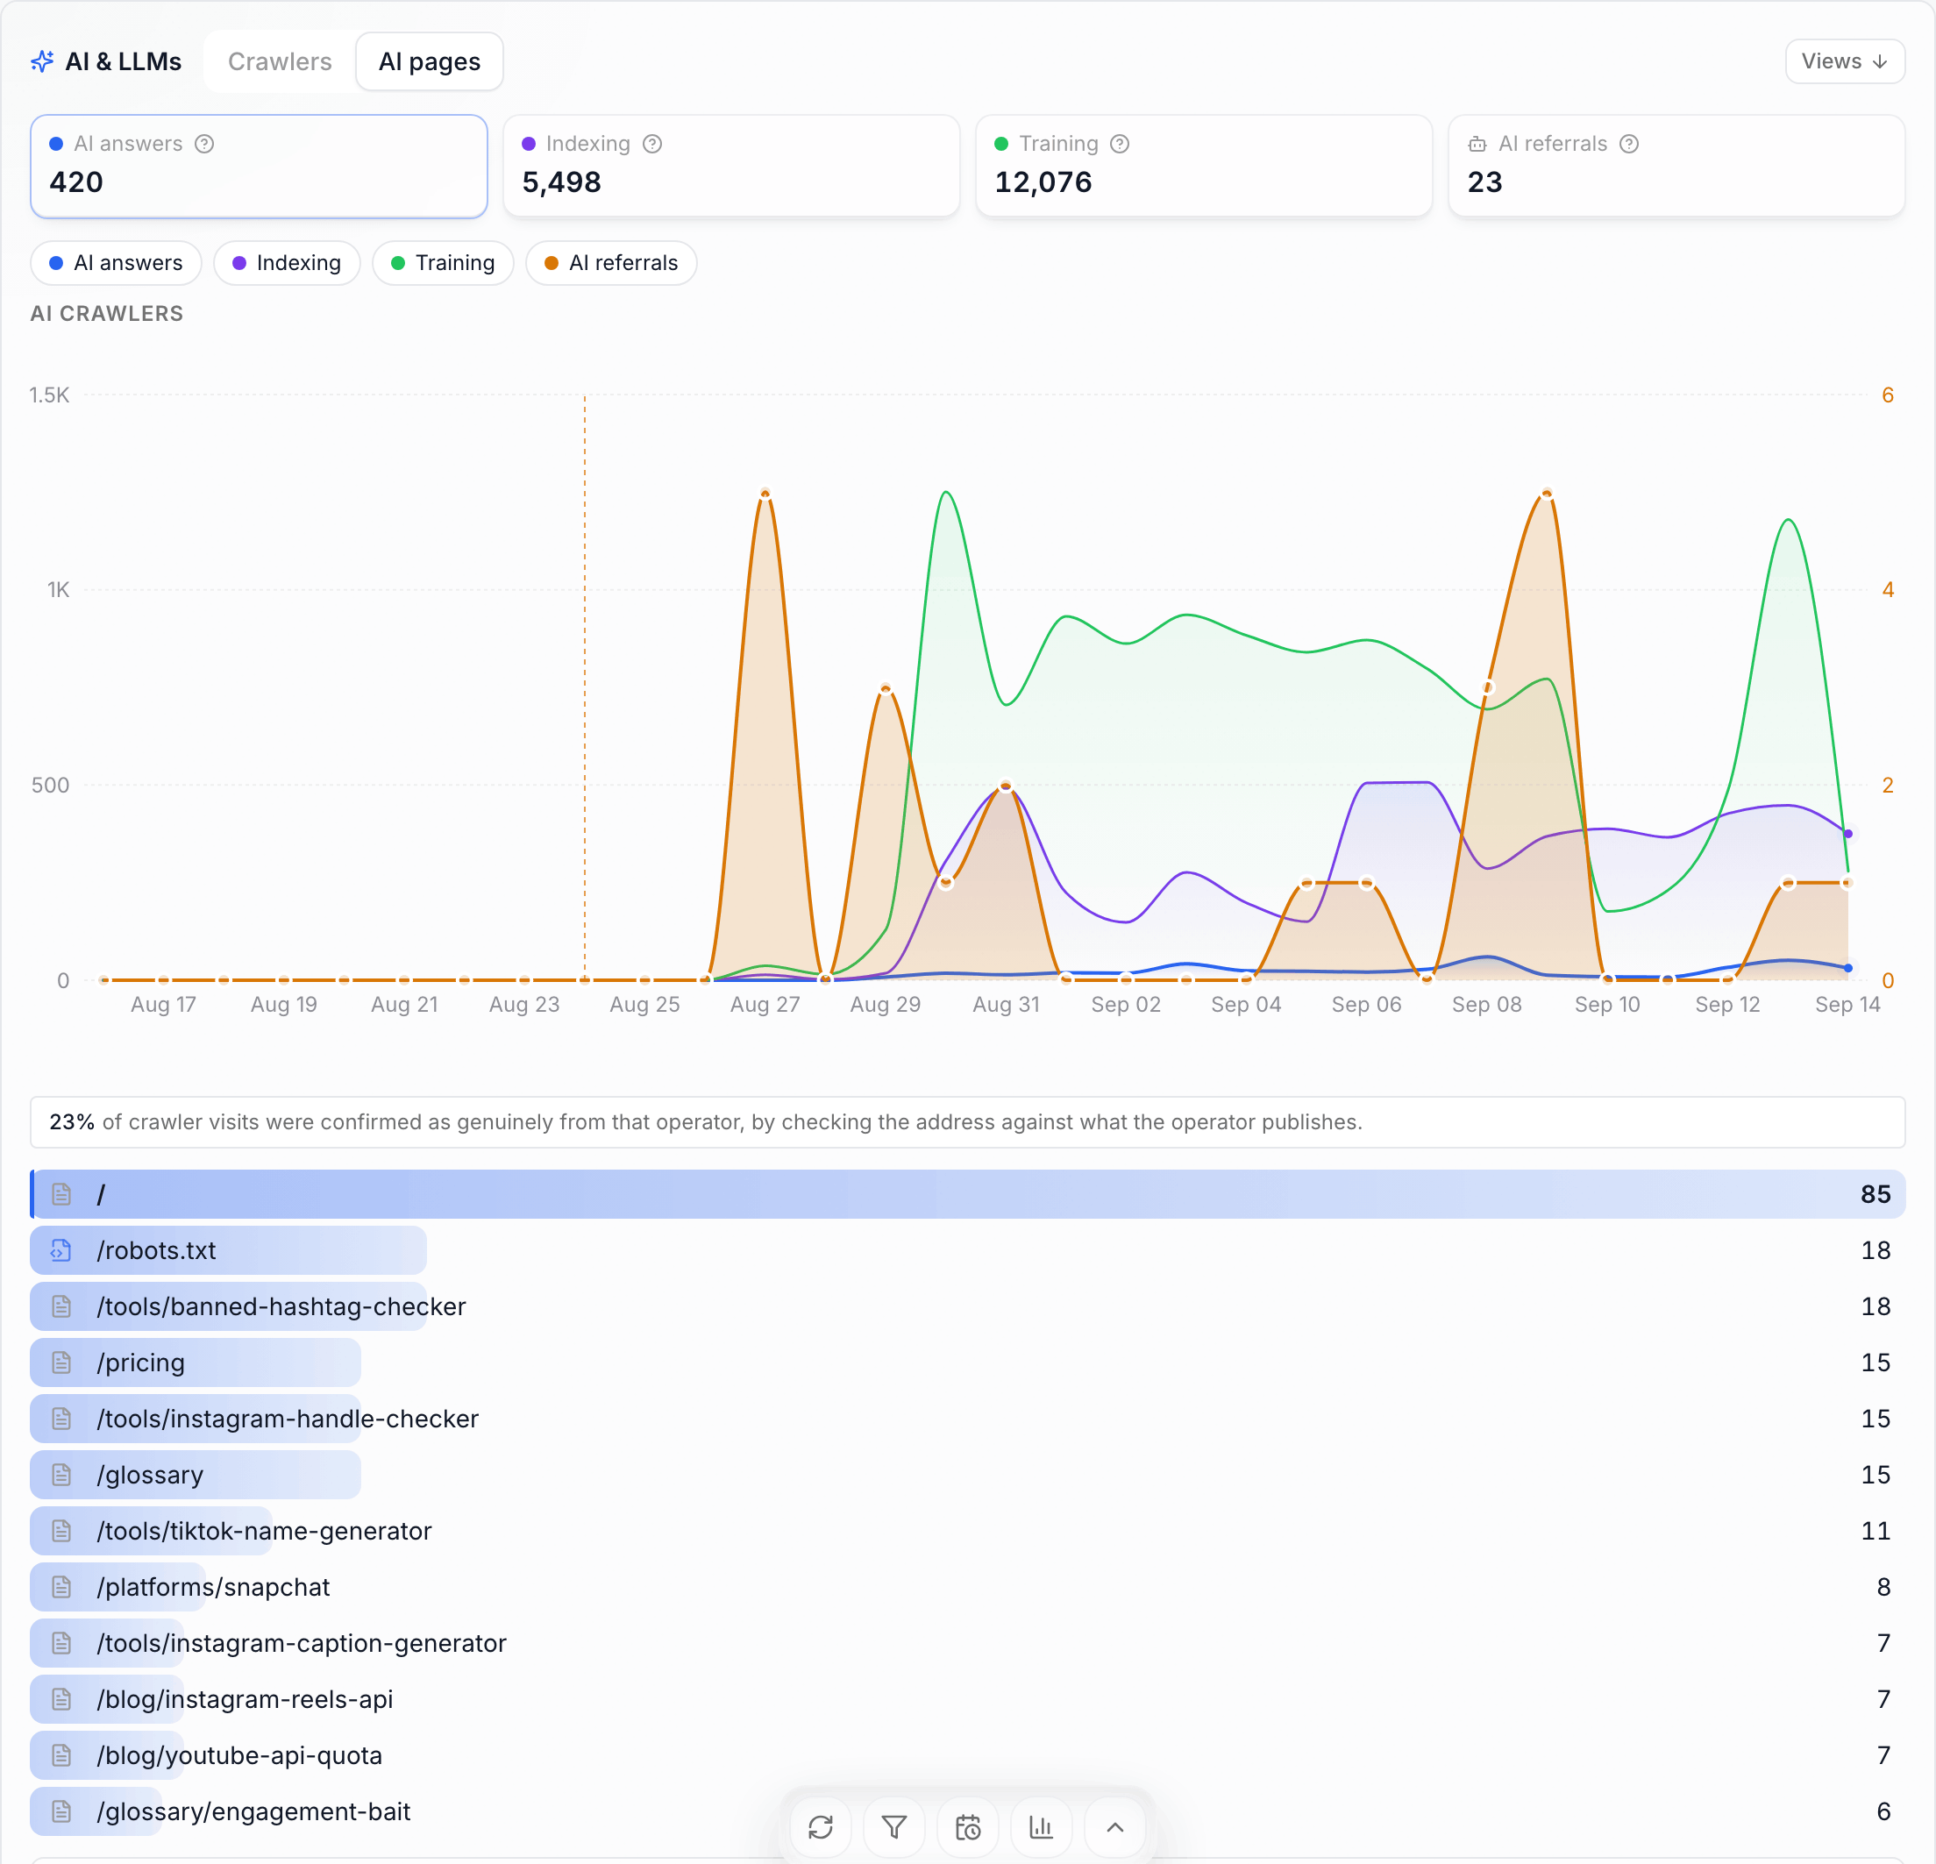This screenshot has height=1864, width=1936.
Task: Click the refresh icon in bottom toolbar
Action: pos(820,1827)
